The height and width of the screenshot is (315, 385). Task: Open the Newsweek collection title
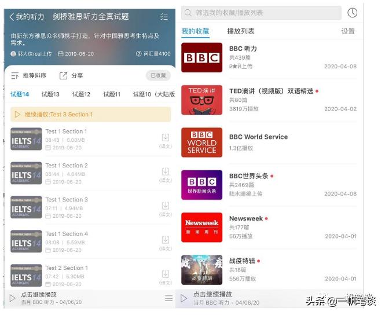246,218
